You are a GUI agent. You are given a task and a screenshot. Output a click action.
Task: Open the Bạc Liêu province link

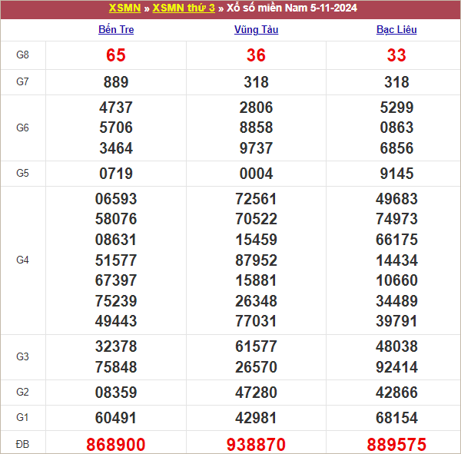[396, 29]
